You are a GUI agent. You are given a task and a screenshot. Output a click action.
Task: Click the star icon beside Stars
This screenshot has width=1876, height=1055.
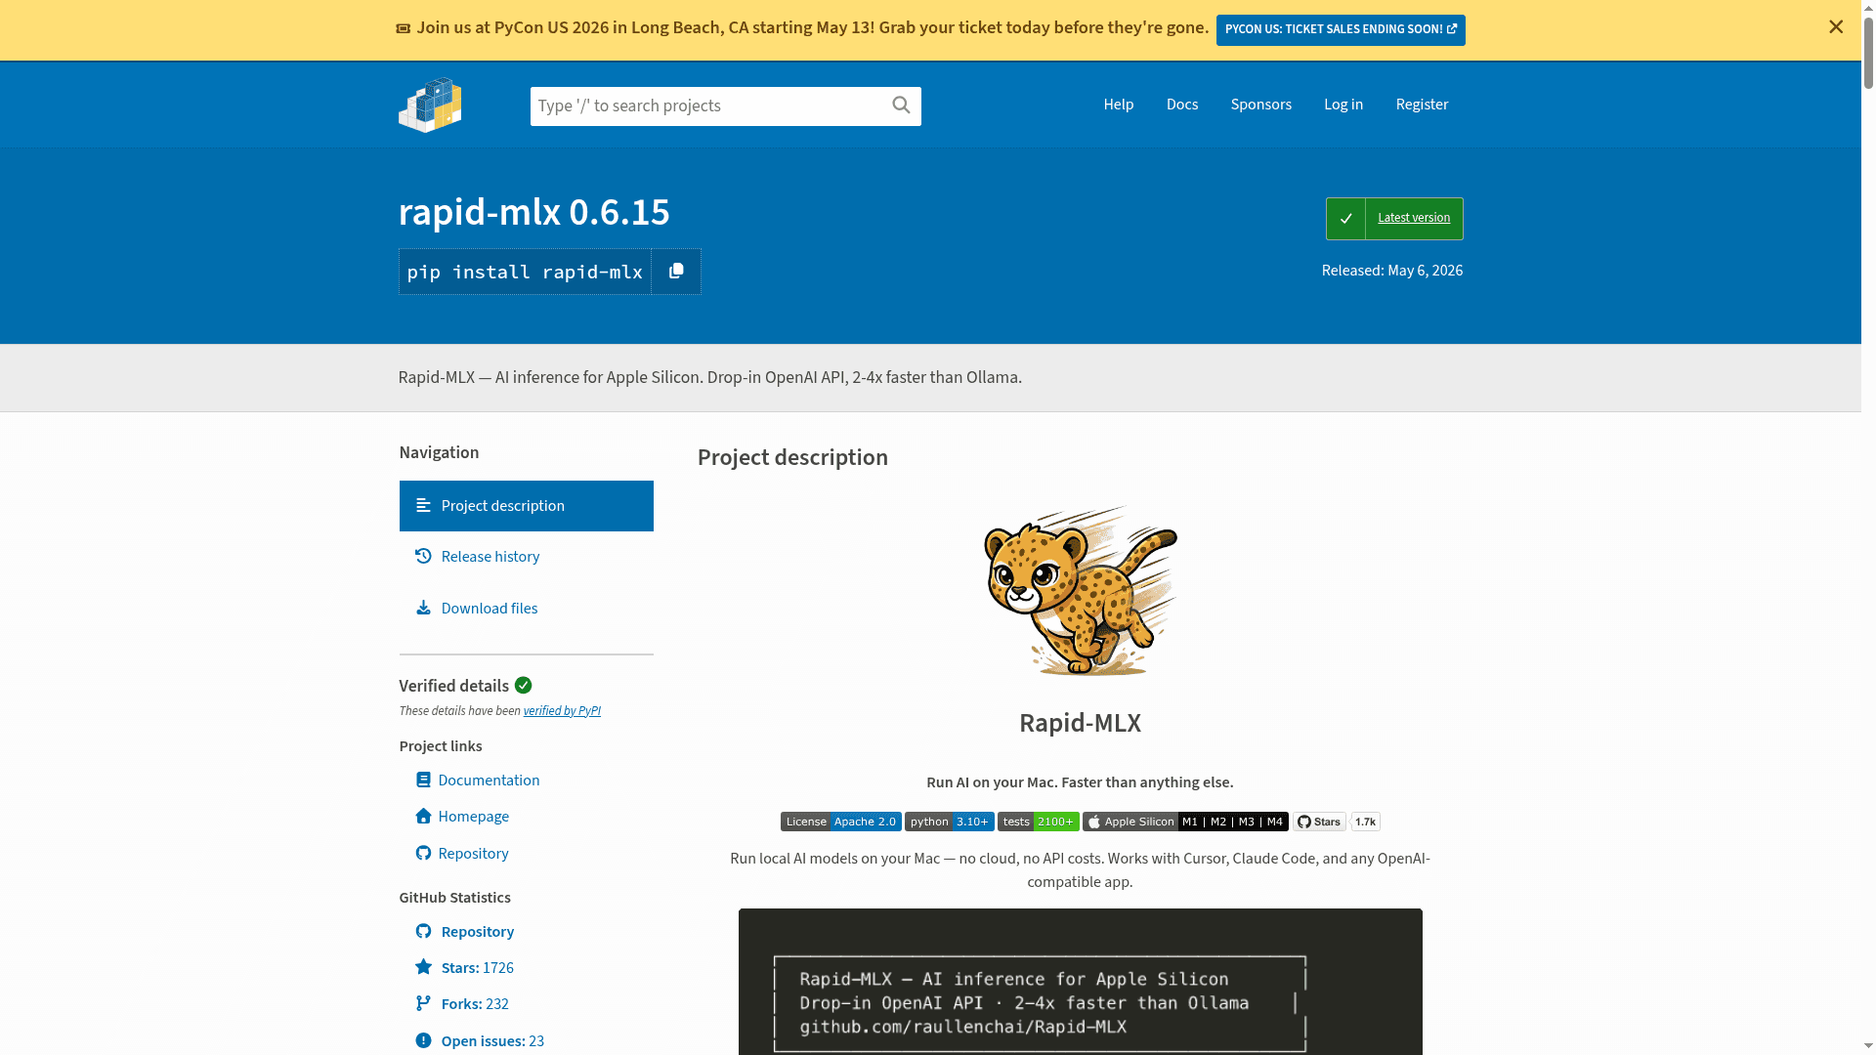(423, 967)
